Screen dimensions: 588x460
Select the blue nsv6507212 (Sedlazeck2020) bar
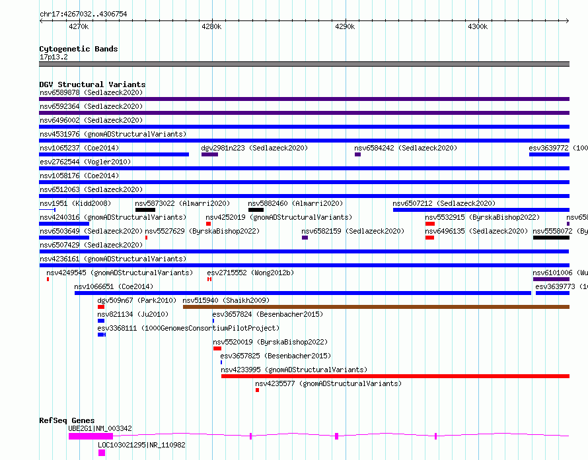click(x=481, y=210)
